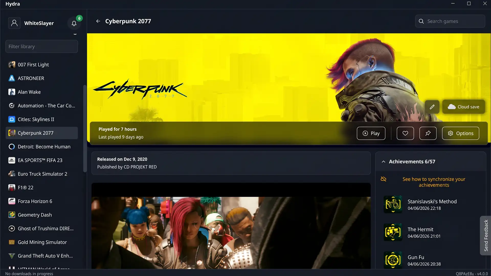Click the EA SPORTS FIFA 23 icon
This screenshot has height=276, width=491.
point(12,160)
